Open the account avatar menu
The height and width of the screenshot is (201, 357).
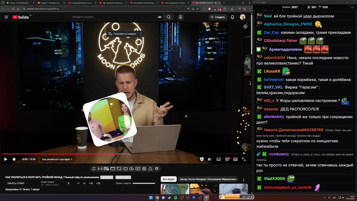[x=243, y=17]
